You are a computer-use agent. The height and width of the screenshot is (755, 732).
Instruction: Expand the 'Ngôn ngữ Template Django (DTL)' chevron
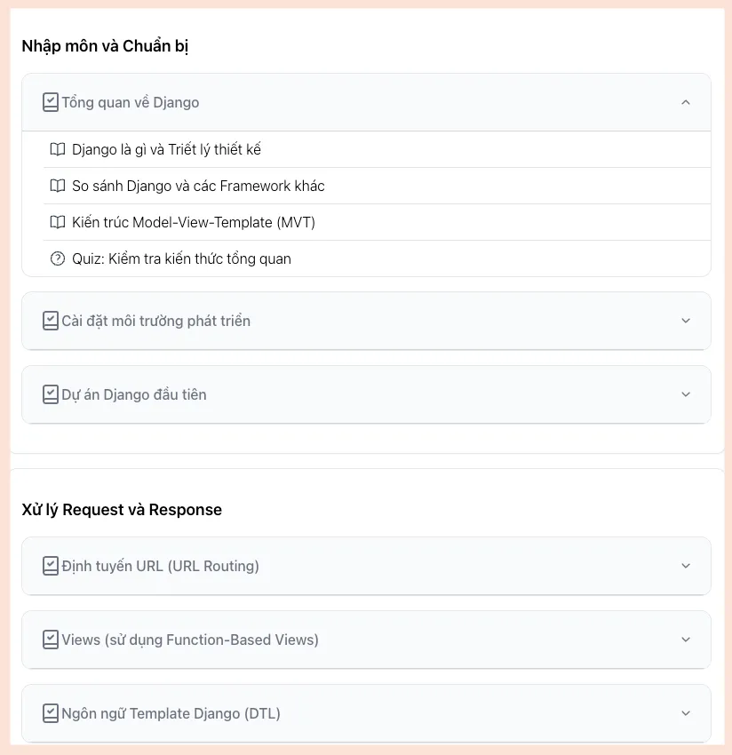point(685,713)
